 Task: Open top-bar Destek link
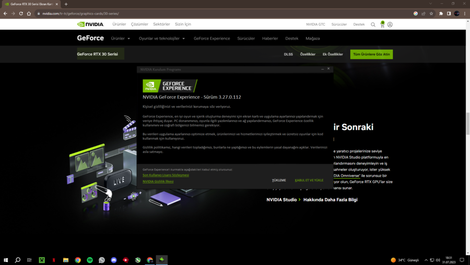(359, 25)
